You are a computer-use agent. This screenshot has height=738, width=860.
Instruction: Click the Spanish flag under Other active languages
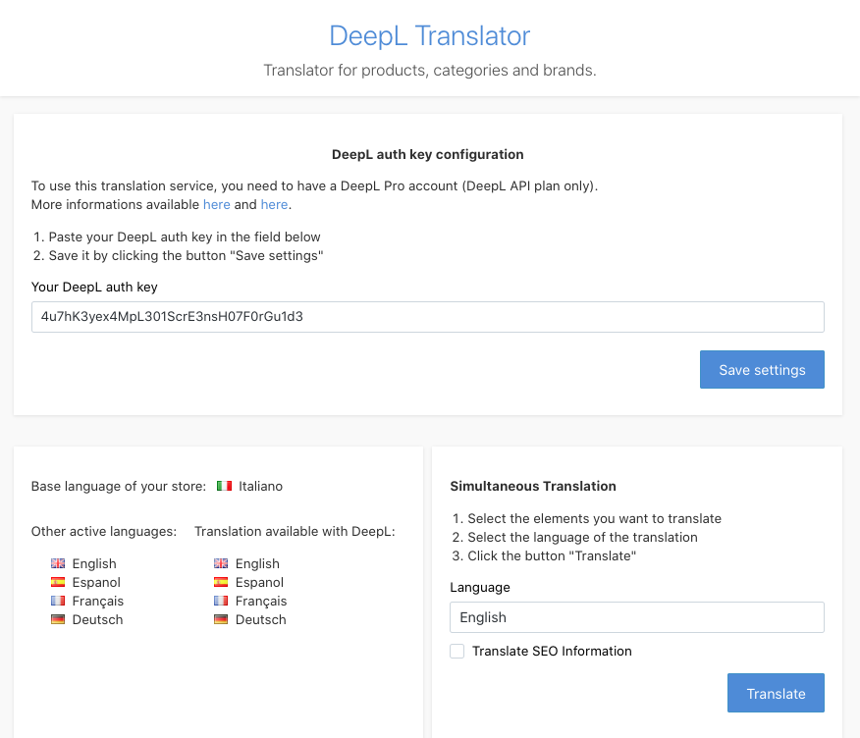[58, 582]
